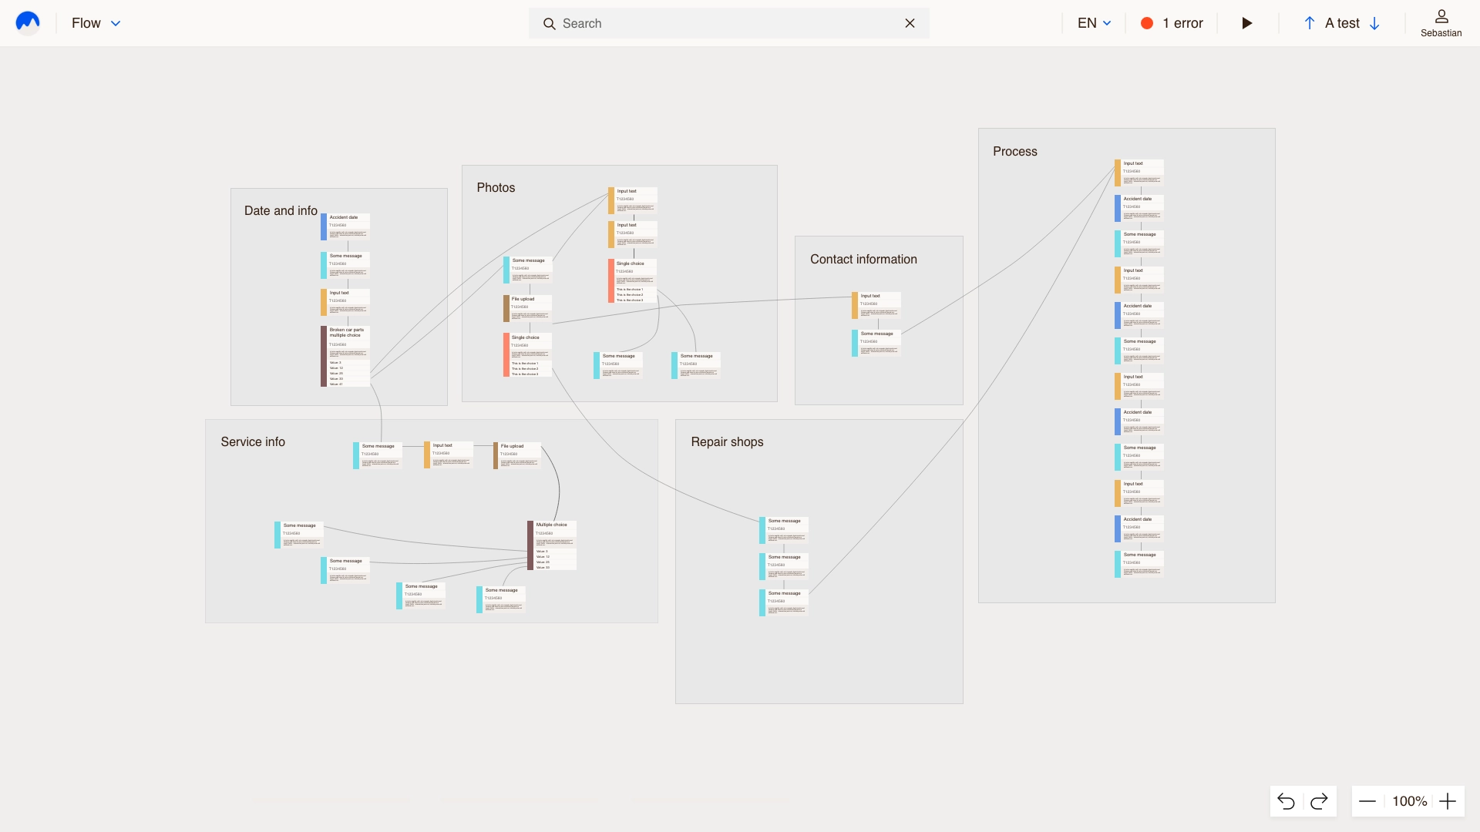Select the Date and info group title

coord(281,210)
